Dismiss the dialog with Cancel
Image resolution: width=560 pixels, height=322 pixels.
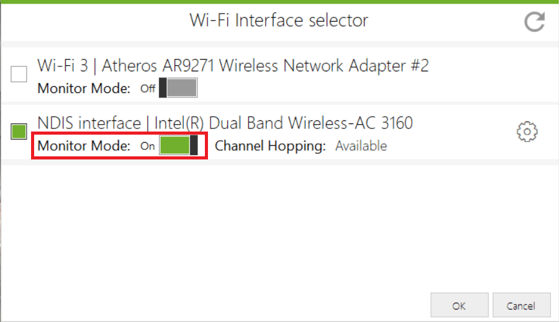[x=522, y=306]
